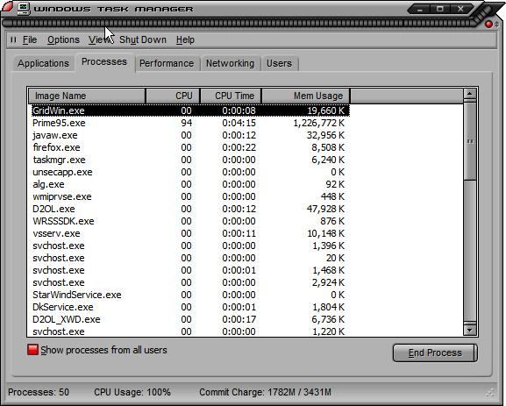Click the red orb at right edge
Viewport: 506px width, 406px height.
pyautogui.click(x=488, y=25)
